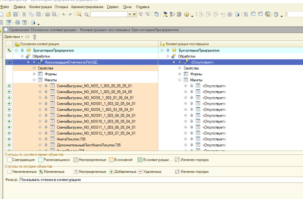Screen dimensions: 303x199
Task: Click the Cut (scissors) toolbar icon
Action: click(x=24, y=14)
